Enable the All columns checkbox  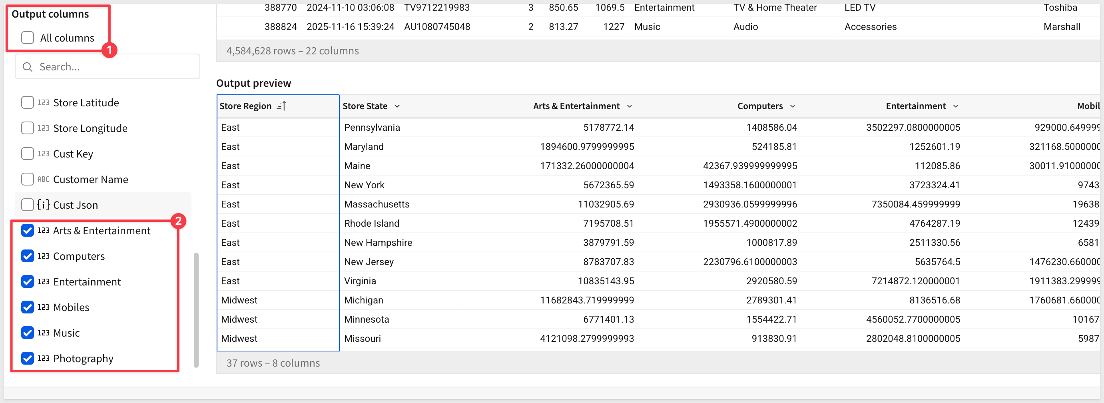click(28, 38)
